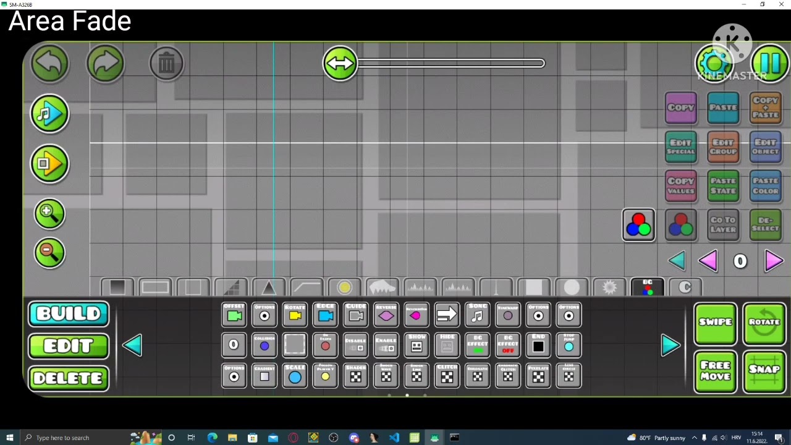Toggle Swipe mode
The width and height of the screenshot is (791, 445).
click(x=716, y=323)
